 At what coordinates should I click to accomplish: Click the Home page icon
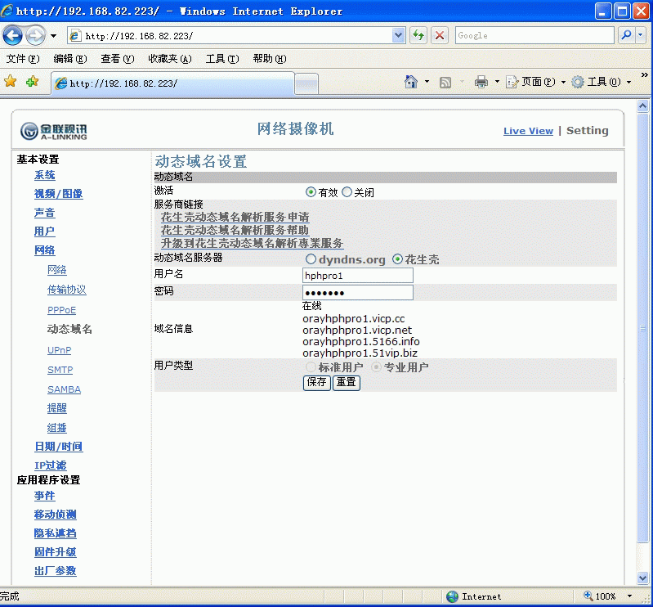point(412,82)
